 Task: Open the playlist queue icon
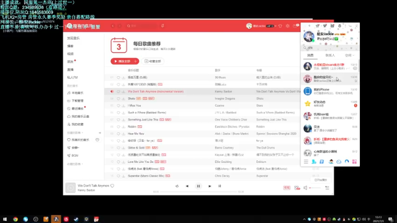point(327,188)
